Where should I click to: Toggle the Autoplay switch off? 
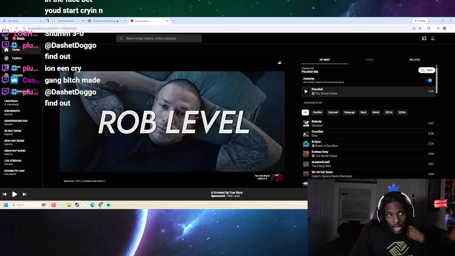[x=429, y=80]
